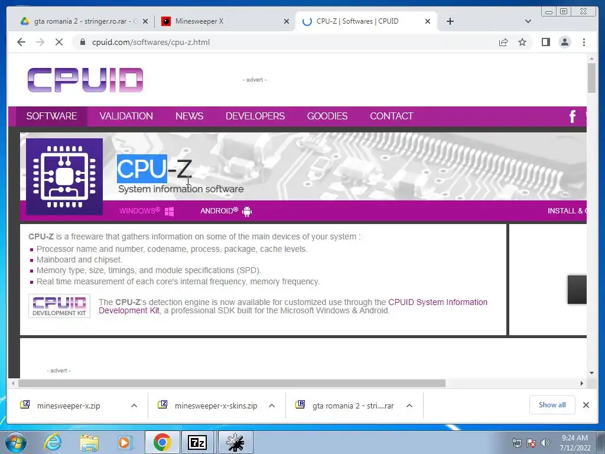This screenshot has width=605, height=454.
Task: Click the CPU-Z heading text
Action: pyautogui.click(x=154, y=168)
